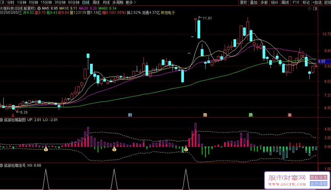Open the 统计 statistics tool
Viewport: 331px width, 190px height.
pyautogui.click(x=274, y=3)
